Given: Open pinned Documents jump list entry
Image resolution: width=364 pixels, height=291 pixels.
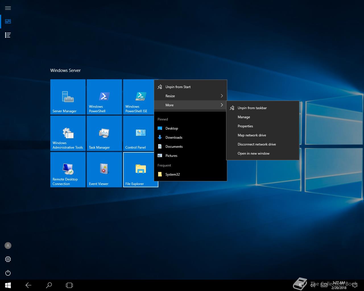Looking at the screenshot, I should (x=191, y=147).
